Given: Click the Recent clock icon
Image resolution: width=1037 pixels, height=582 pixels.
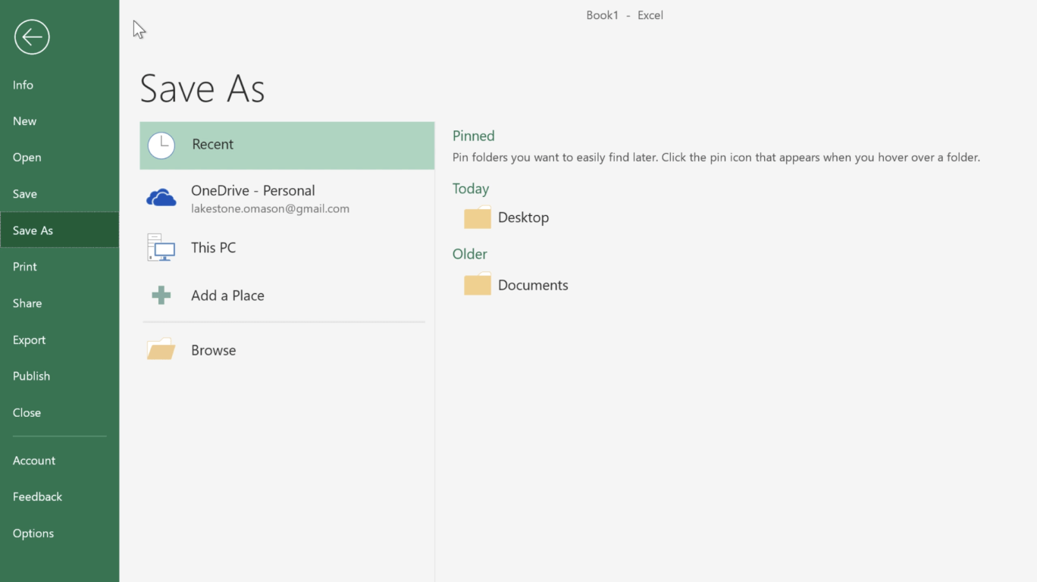Looking at the screenshot, I should pyautogui.click(x=161, y=145).
